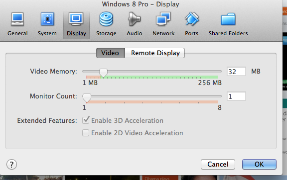This screenshot has width=287, height=180.
Task: Open the Network settings section
Action: click(163, 24)
